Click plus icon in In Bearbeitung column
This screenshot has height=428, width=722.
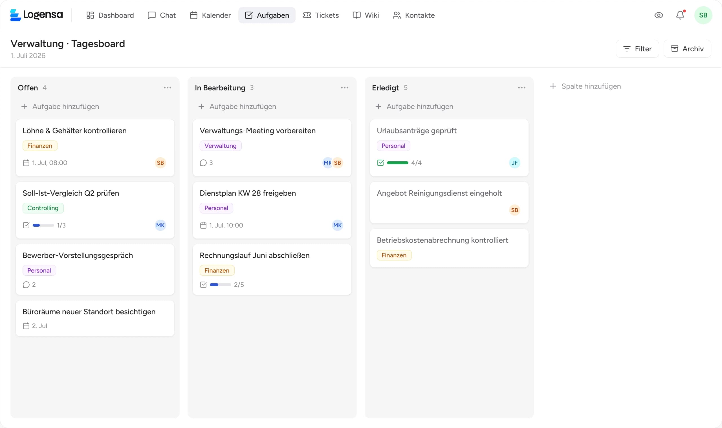[x=201, y=106]
